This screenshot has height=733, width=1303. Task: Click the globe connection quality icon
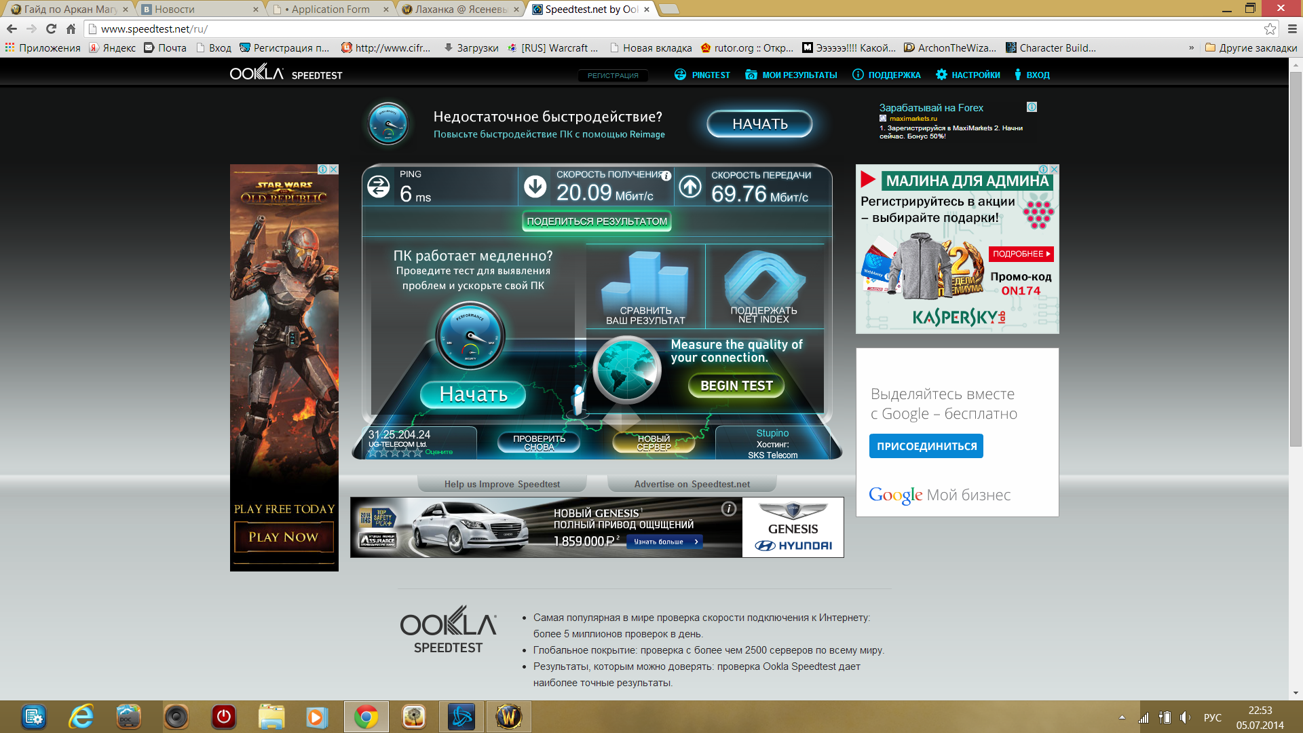coord(626,370)
